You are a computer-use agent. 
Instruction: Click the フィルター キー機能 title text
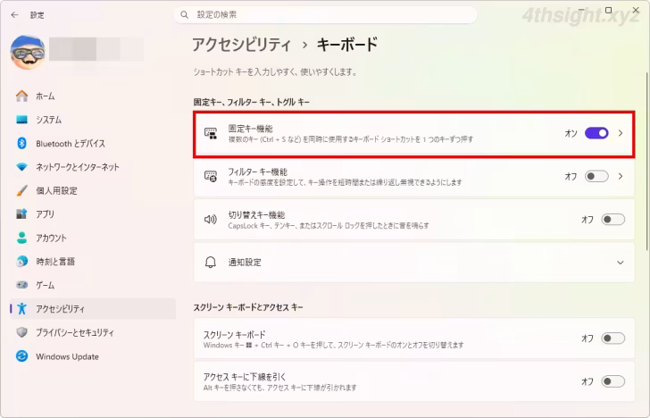pos(257,171)
